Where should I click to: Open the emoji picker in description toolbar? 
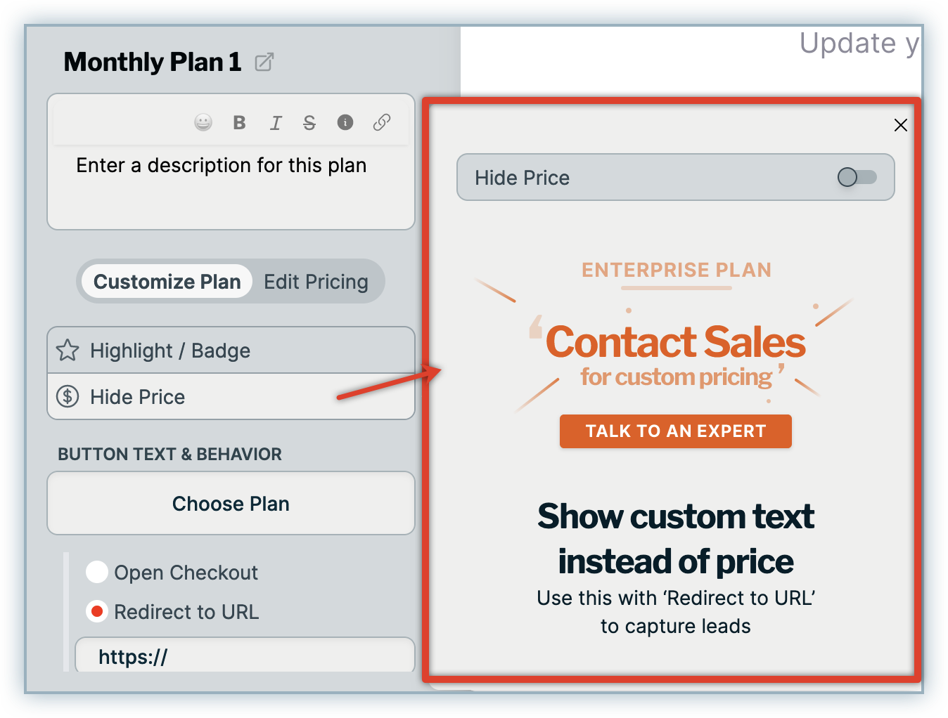(203, 123)
